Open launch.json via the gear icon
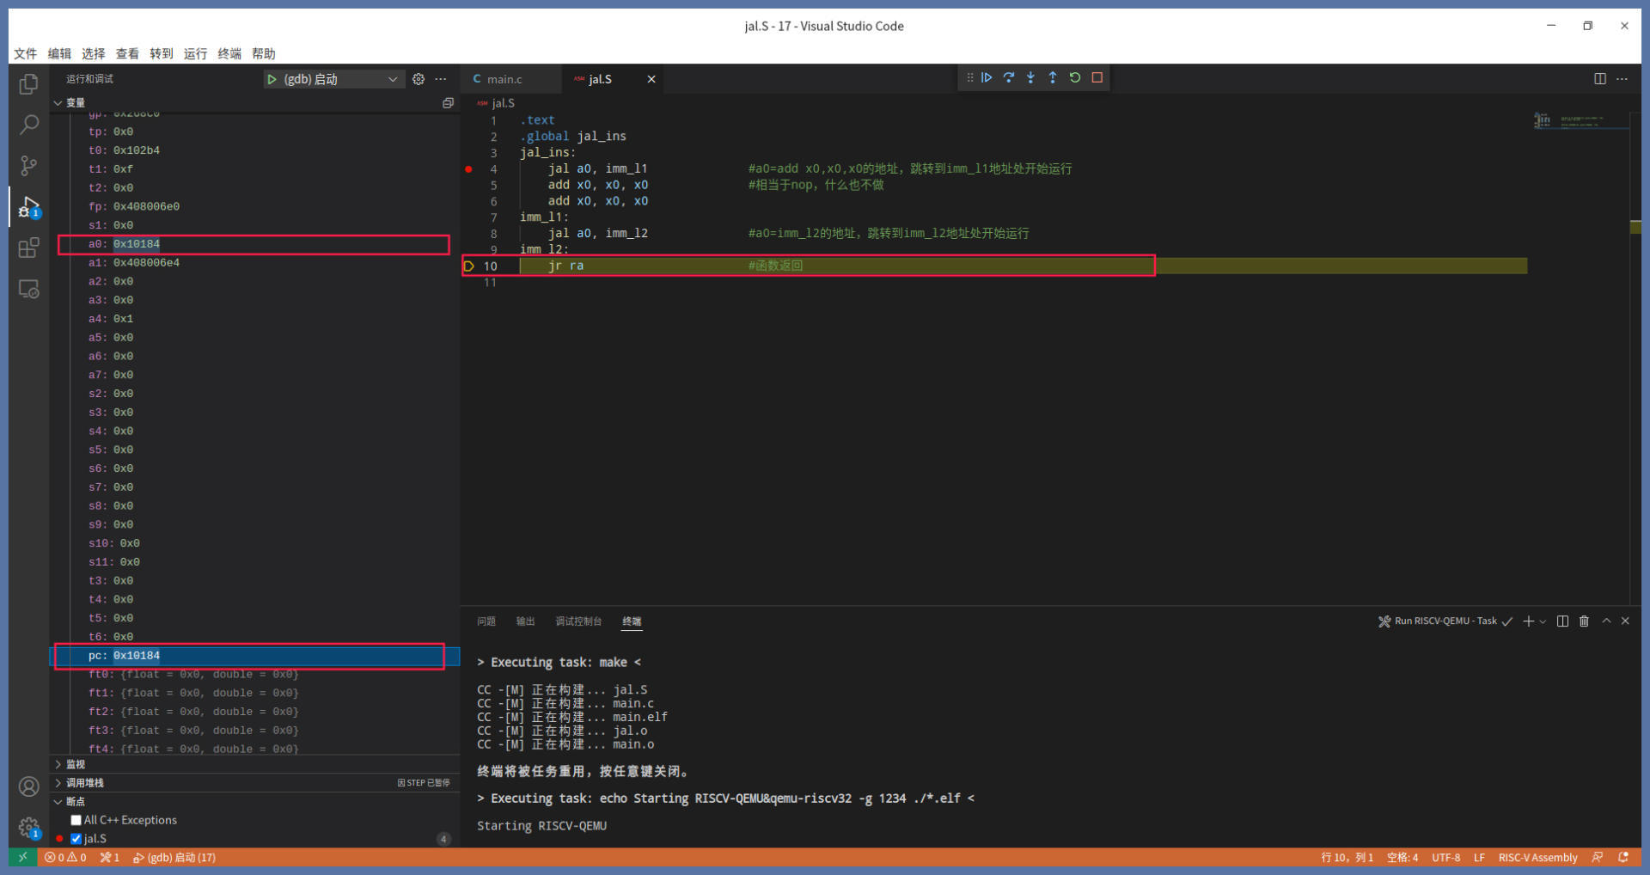Image resolution: width=1650 pixels, height=875 pixels. [419, 79]
